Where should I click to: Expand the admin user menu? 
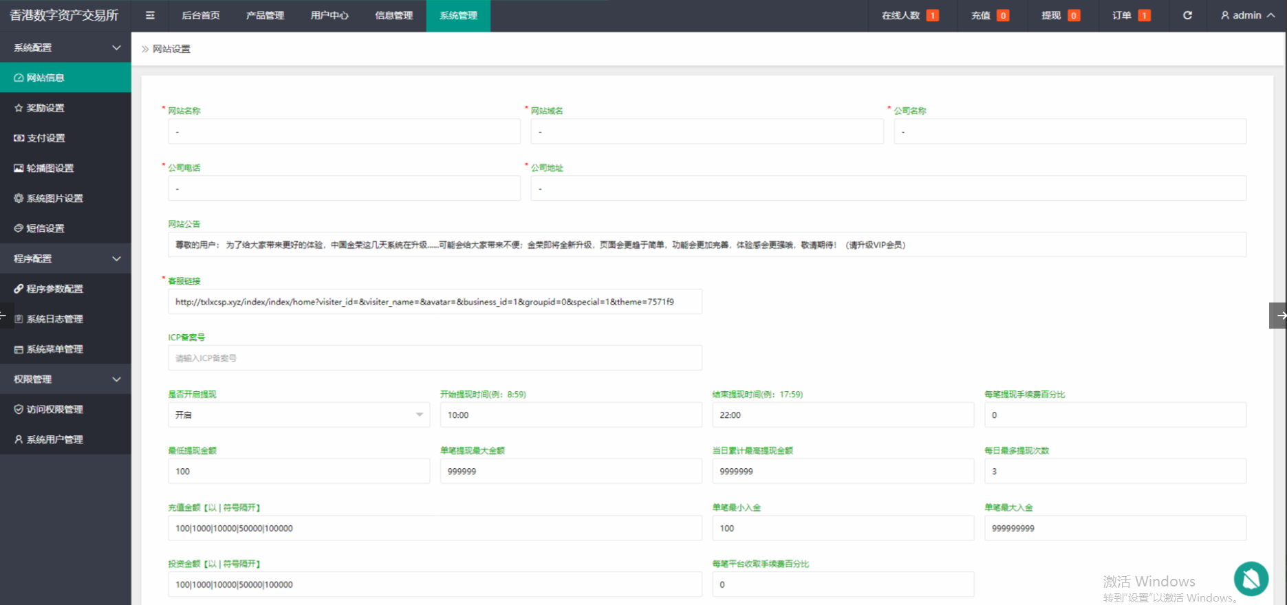(1247, 15)
